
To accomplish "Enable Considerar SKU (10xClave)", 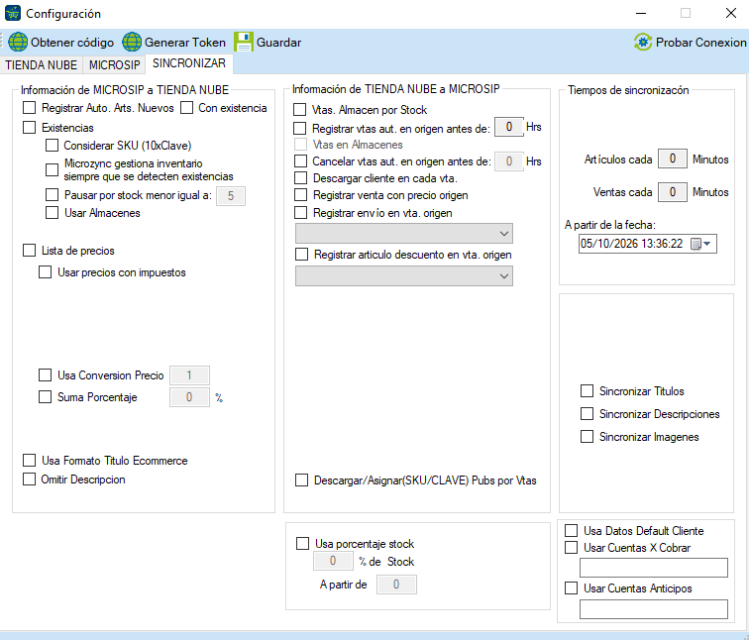I will (x=52, y=146).
